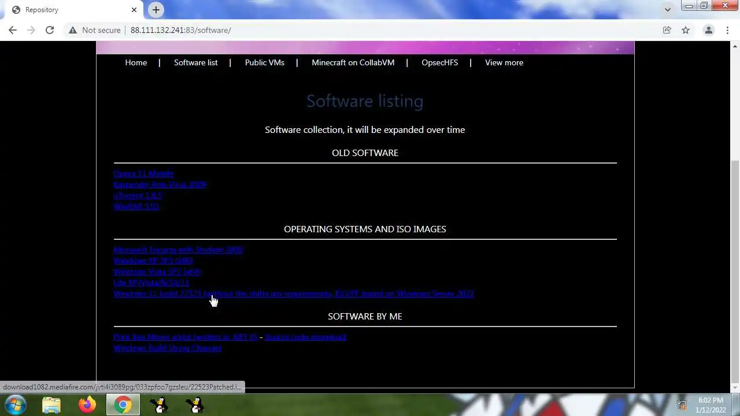The image size is (740, 416).
Task: Open the Print Bee Movie script link
Action: 185,337
